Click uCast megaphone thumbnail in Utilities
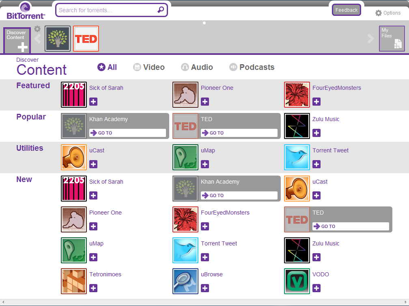This screenshot has width=409, height=306. coord(74,157)
